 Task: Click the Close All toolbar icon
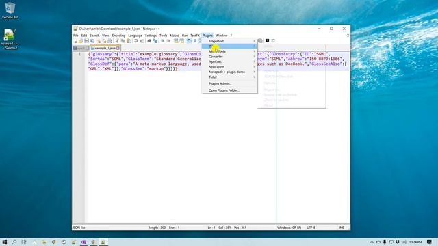[x=104, y=41]
